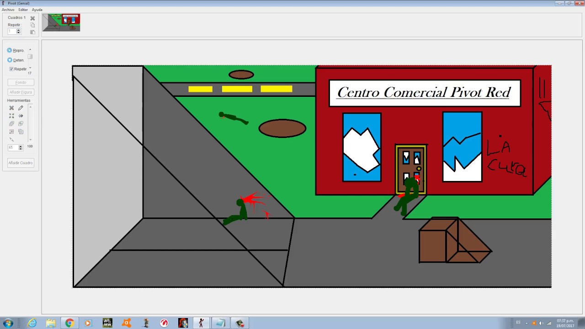Click the figure size input showing 65
This screenshot has width=585, height=329.
[x=13, y=148]
